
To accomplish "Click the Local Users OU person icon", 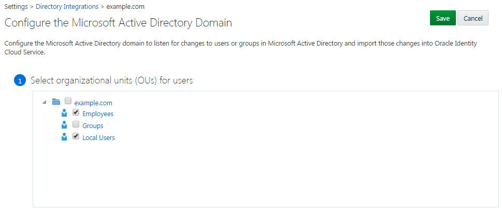I will click(x=65, y=137).
